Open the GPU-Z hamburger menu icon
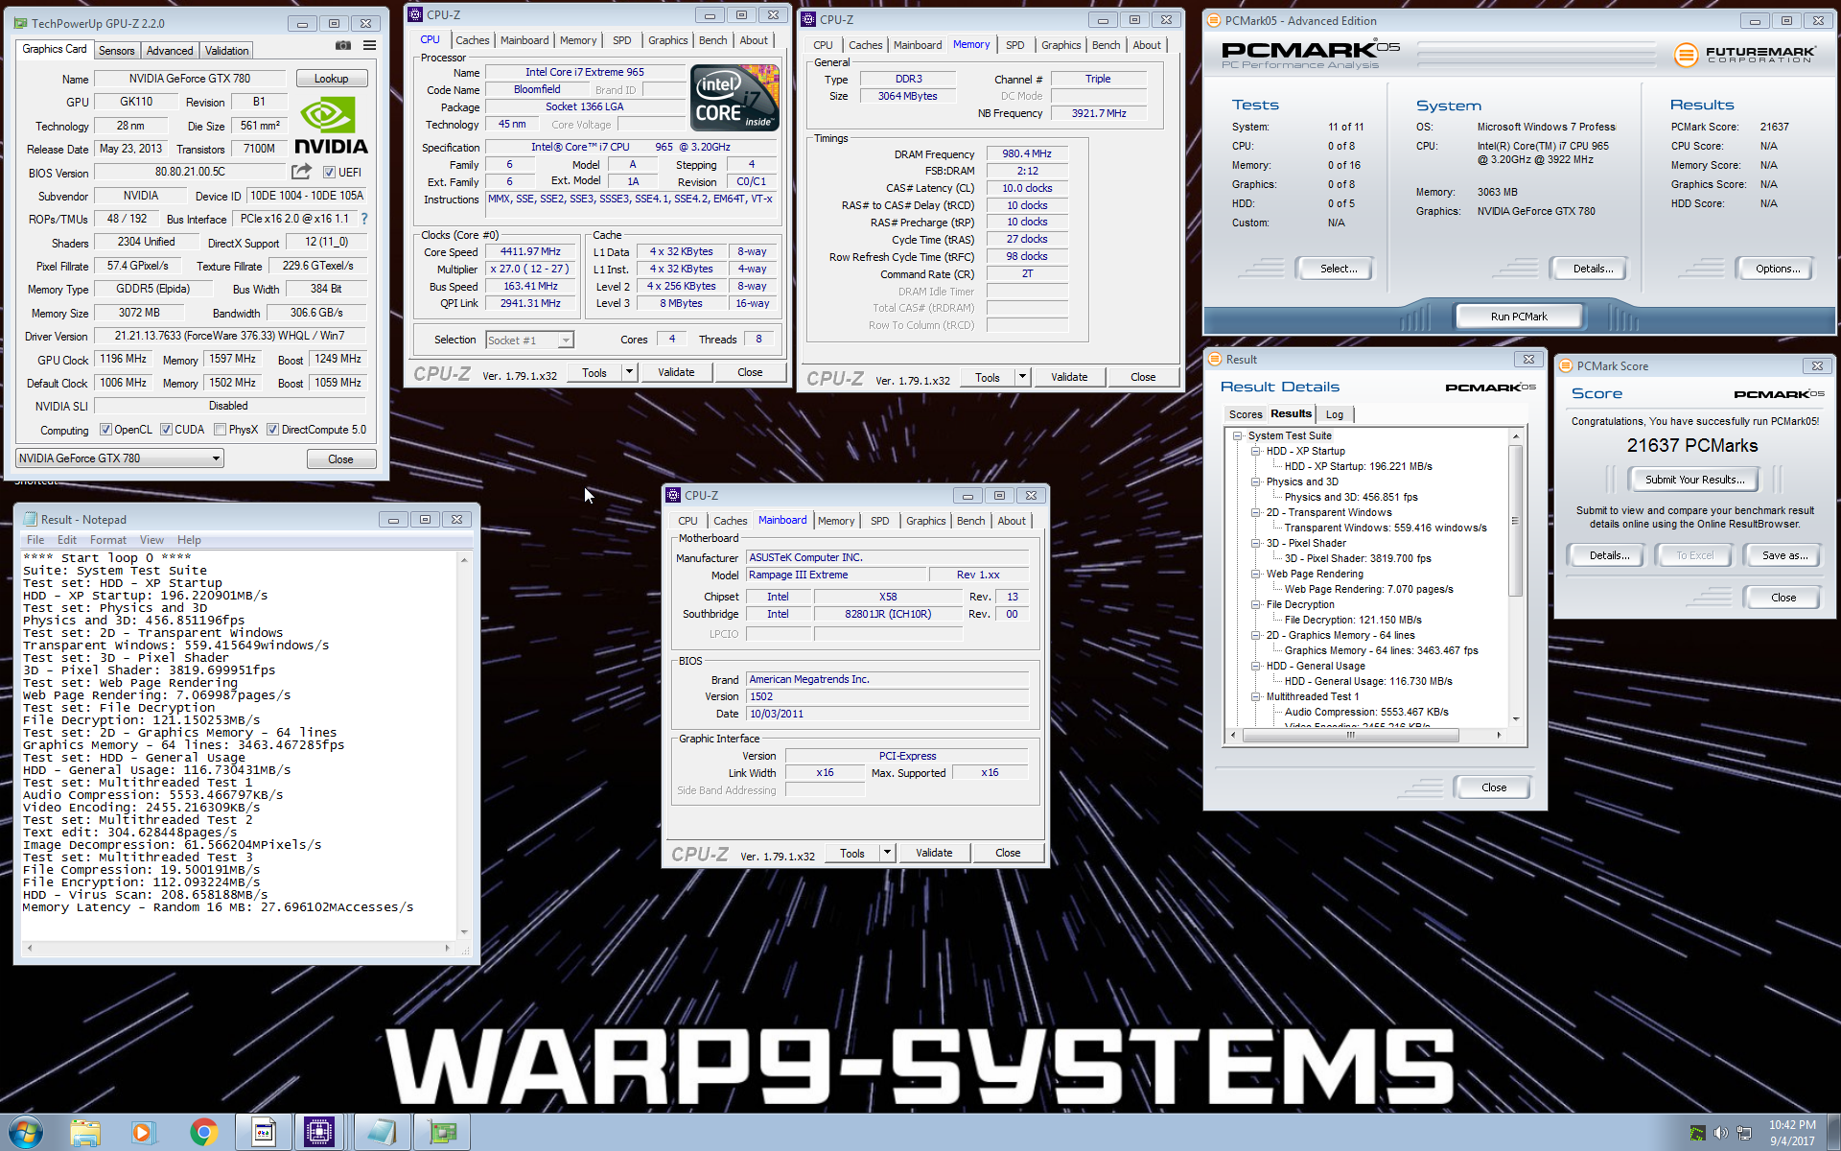 [369, 46]
